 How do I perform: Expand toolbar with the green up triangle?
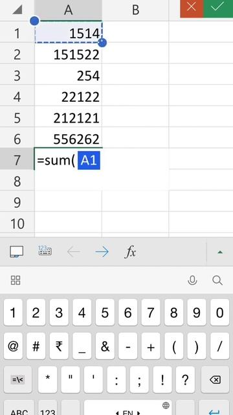pyautogui.click(x=220, y=252)
